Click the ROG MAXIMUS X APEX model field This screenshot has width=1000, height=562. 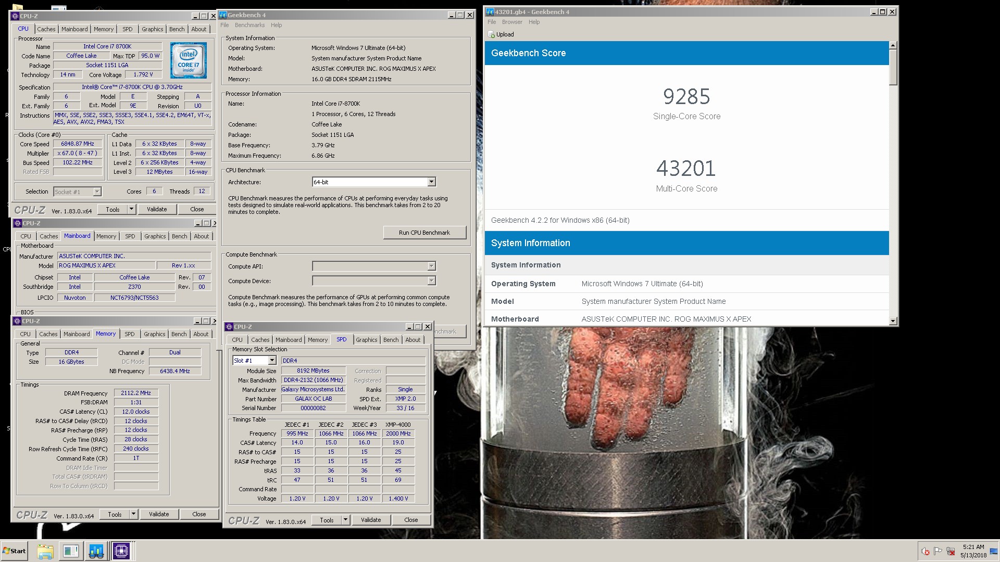tap(106, 265)
